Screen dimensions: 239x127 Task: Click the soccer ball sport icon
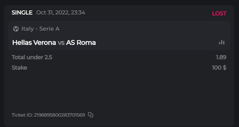click(16, 29)
